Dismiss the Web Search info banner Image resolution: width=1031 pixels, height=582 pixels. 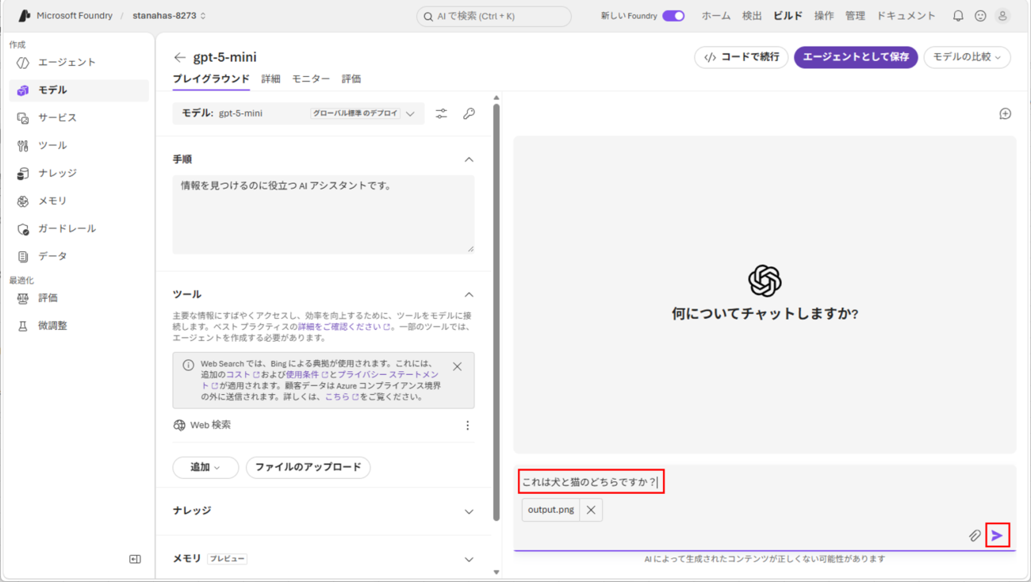coord(457,367)
